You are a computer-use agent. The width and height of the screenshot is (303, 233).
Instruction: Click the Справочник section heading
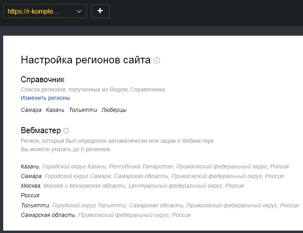click(42, 79)
